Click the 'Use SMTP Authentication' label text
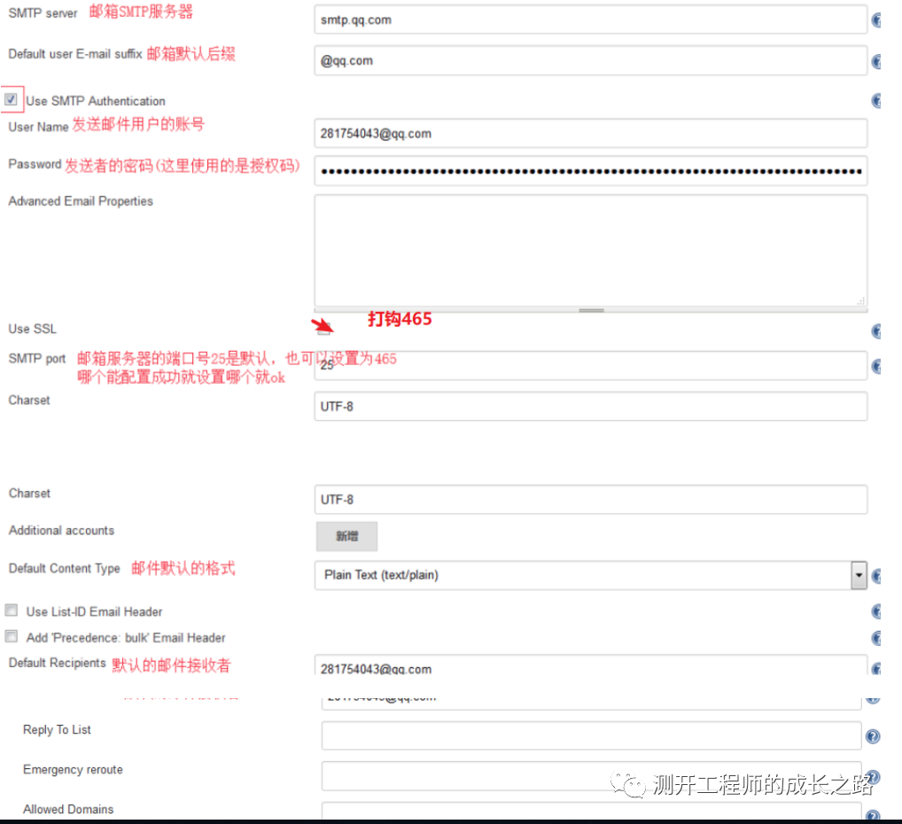 96,101
